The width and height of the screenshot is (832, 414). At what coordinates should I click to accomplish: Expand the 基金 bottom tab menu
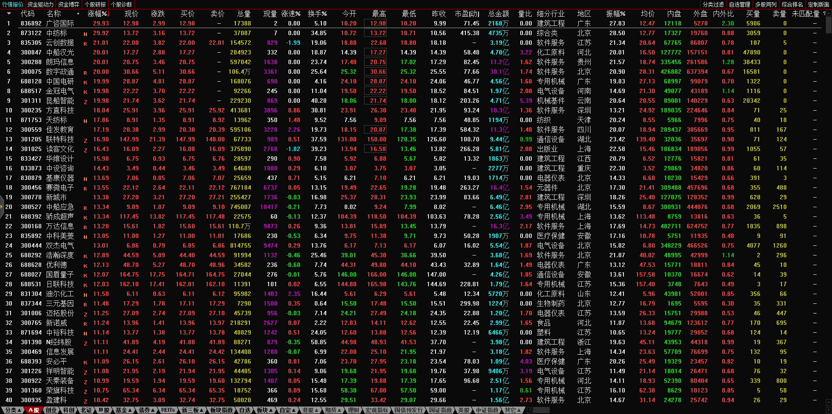[123, 410]
